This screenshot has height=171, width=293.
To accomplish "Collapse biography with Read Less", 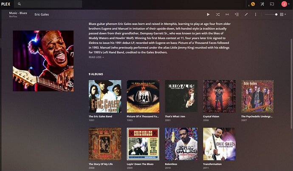I will pyautogui.click(x=96, y=57).
